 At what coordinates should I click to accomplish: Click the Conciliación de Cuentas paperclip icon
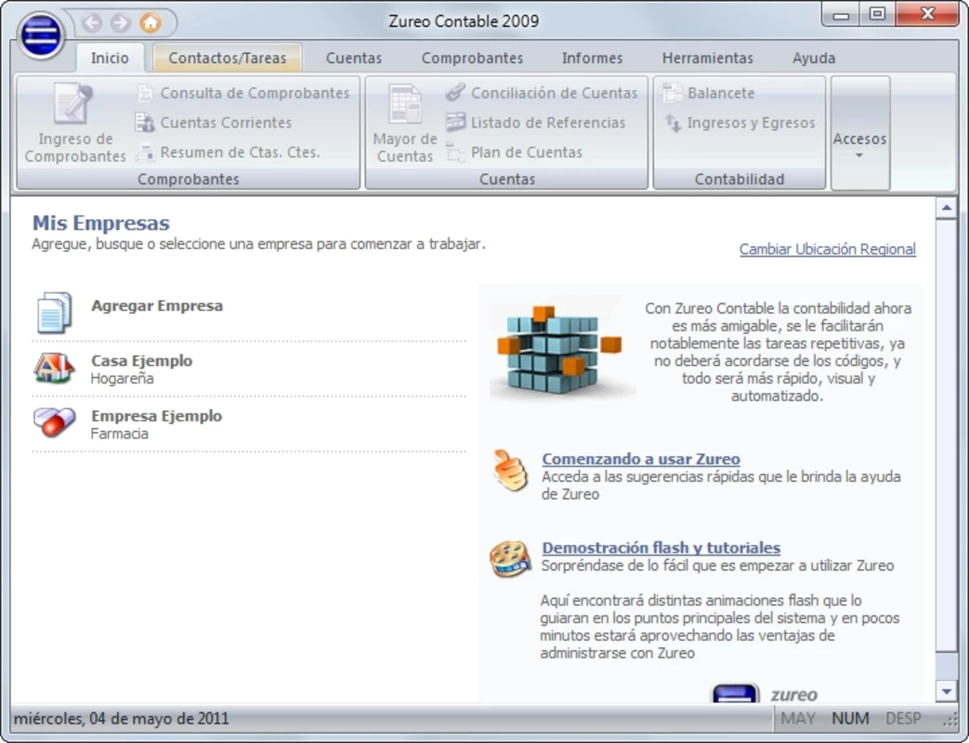tap(455, 93)
